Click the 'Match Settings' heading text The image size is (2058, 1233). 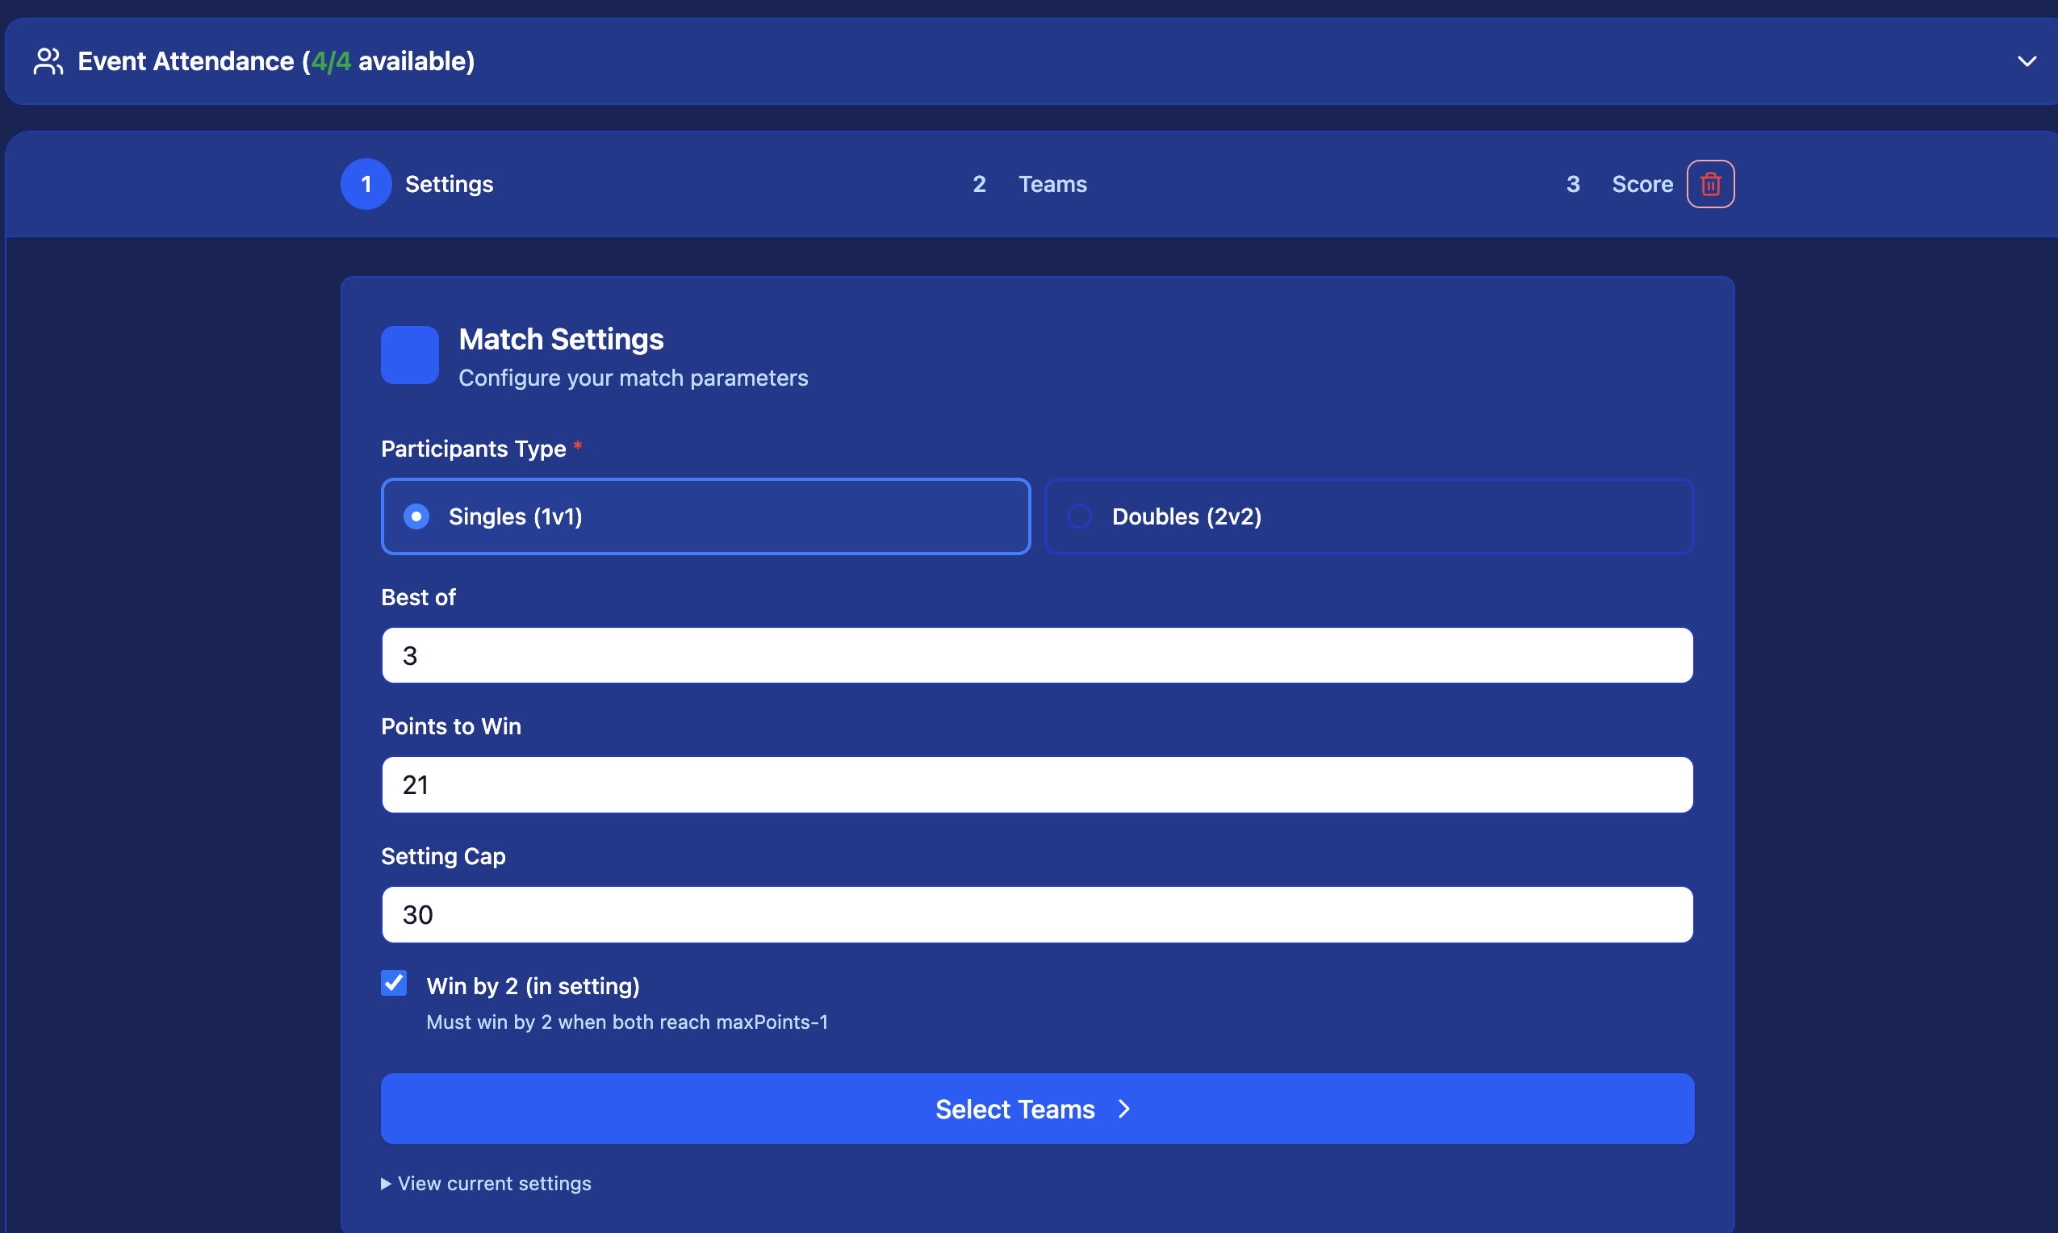(x=561, y=339)
